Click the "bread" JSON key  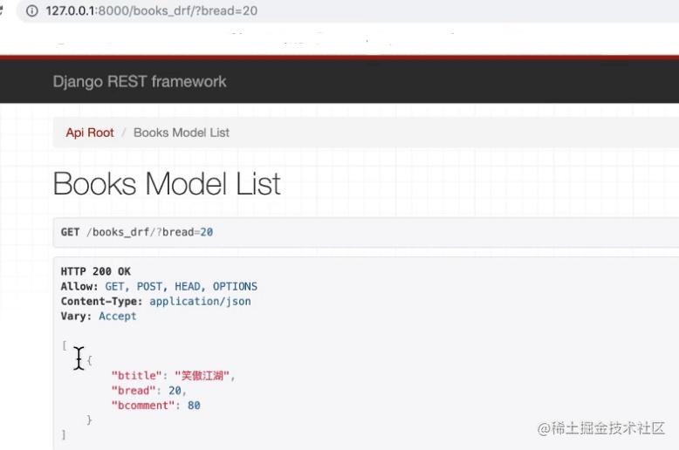click(134, 391)
